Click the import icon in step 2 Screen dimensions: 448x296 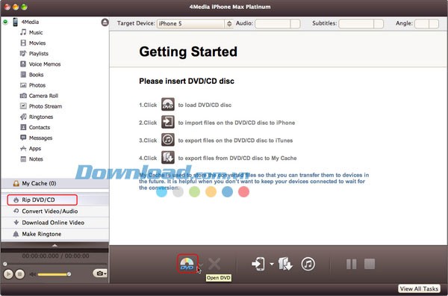click(168, 122)
